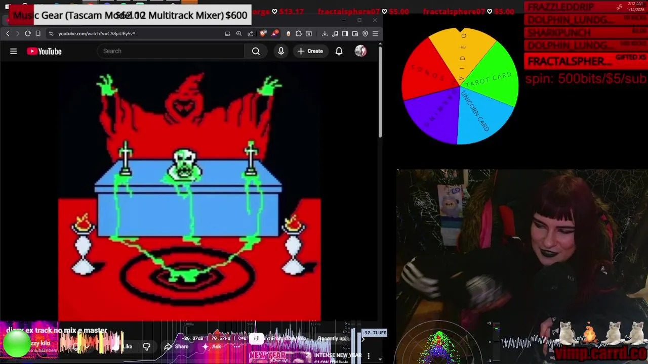Go back using the browser back arrow

coord(8,33)
